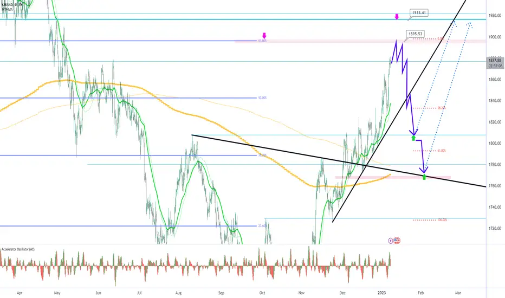
Task: Select the magenta down arrow above the 61.80% line
Action: (x=264, y=35)
